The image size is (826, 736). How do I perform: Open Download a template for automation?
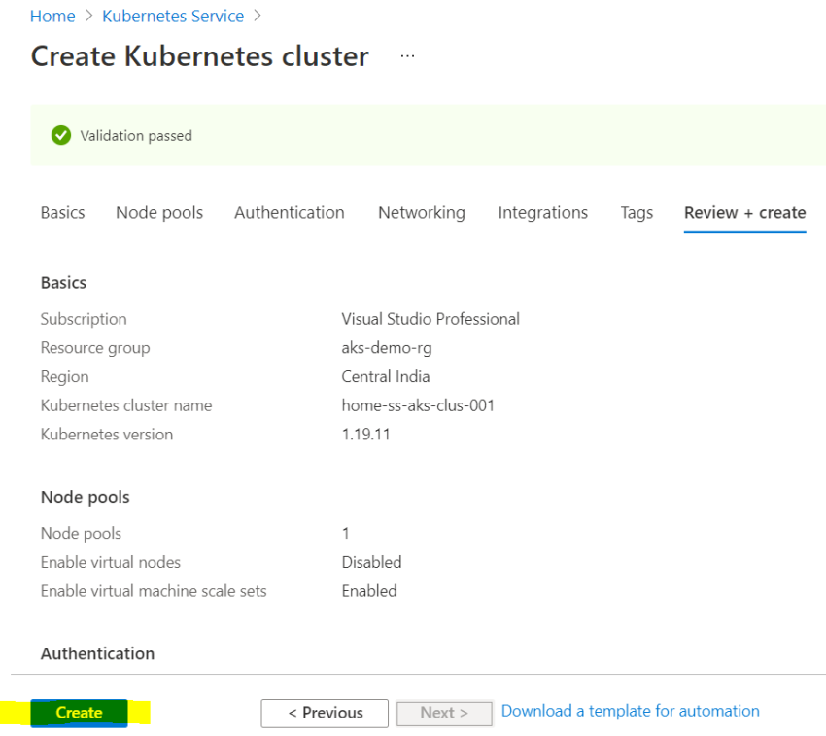click(x=630, y=711)
